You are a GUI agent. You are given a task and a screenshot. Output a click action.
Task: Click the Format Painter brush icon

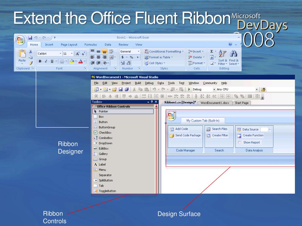tap(31, 63)
